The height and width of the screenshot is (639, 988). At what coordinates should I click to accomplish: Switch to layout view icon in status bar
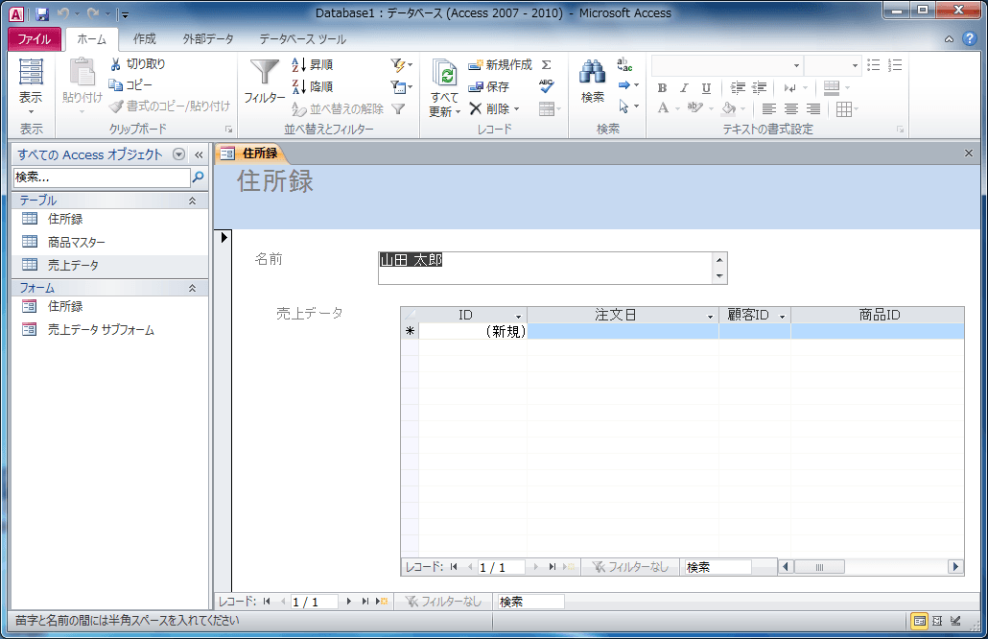937,621
